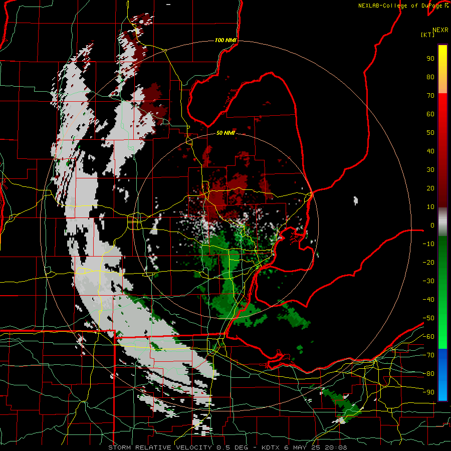The width and height of the screenshot is (451, 451).
Task: Click the KDTX station identifier in the caption
Action: pyautogui.click(x=271, y=447)
